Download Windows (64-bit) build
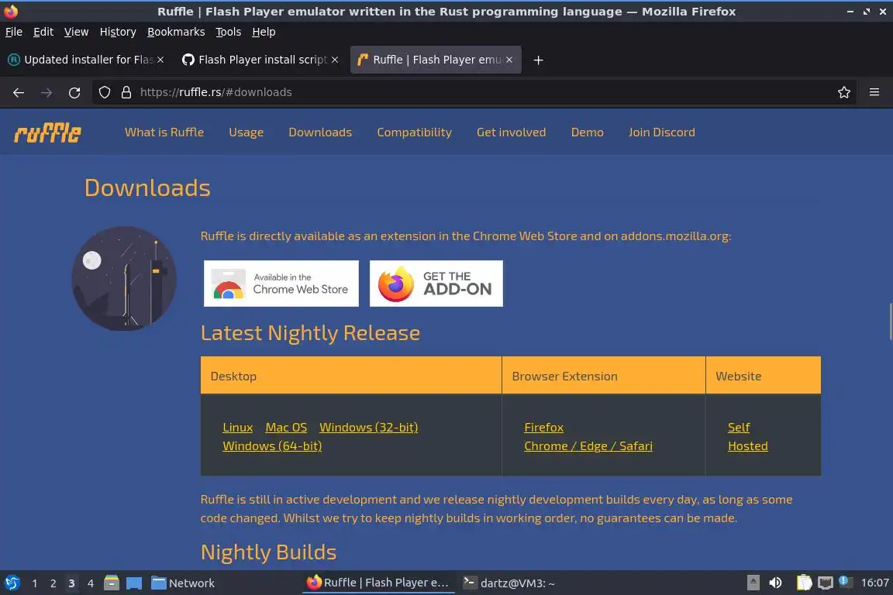Screen dimensions: 893x595 (272, 445)
